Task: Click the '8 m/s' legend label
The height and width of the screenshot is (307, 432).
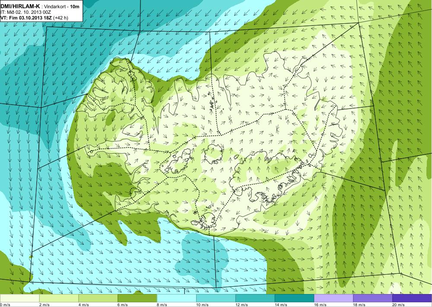Action: pyautogui.click(x=162, y=305)
